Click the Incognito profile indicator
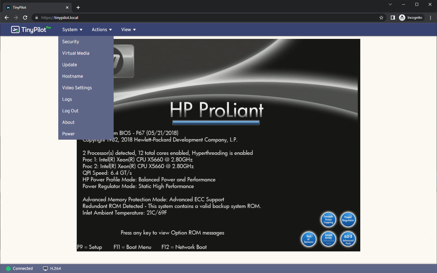This screenshot has width=437, height=273. point(411,18)
